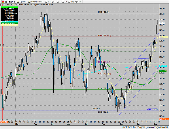Open the Other Intervals dropdown
169x129 pixels.
36,2
